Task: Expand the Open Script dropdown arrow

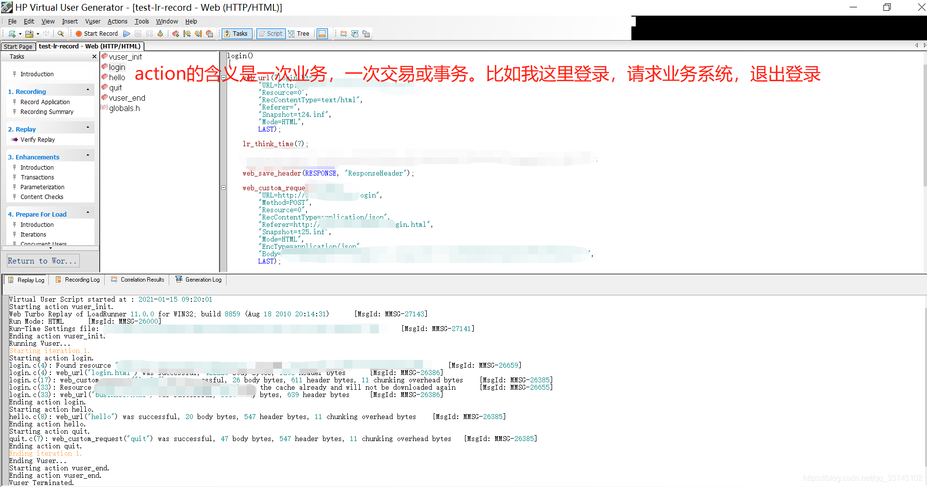Action: click(38, 34)
